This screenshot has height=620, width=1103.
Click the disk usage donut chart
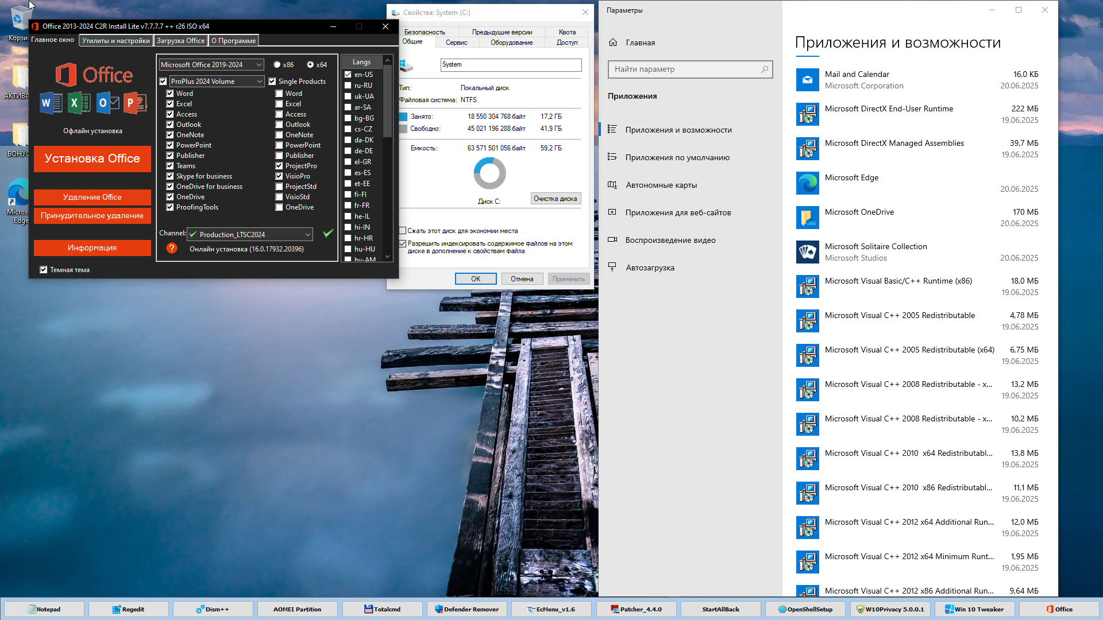tap(489, 173)
